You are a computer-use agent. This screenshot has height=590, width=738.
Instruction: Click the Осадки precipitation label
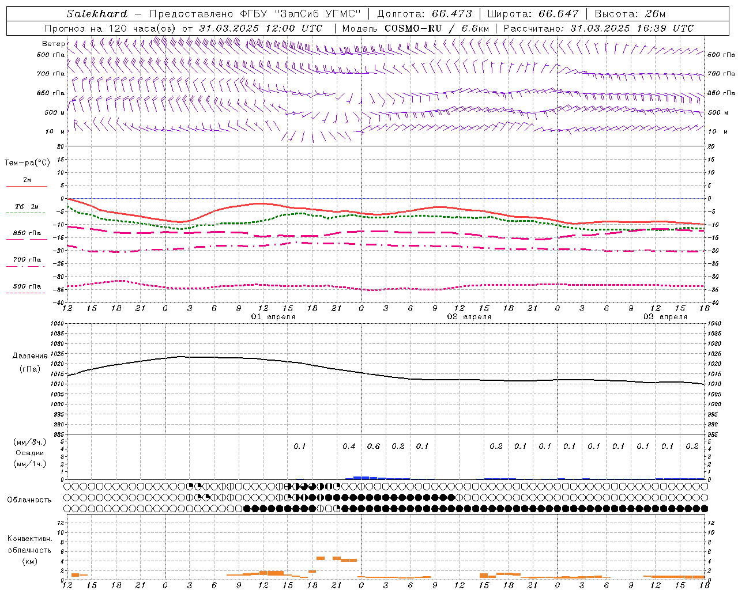pos(30,453)
